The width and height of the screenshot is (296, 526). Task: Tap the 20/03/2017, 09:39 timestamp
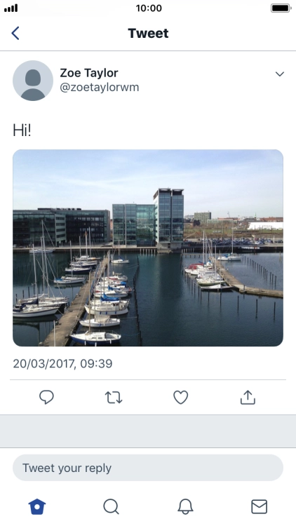tap(62, 363)
